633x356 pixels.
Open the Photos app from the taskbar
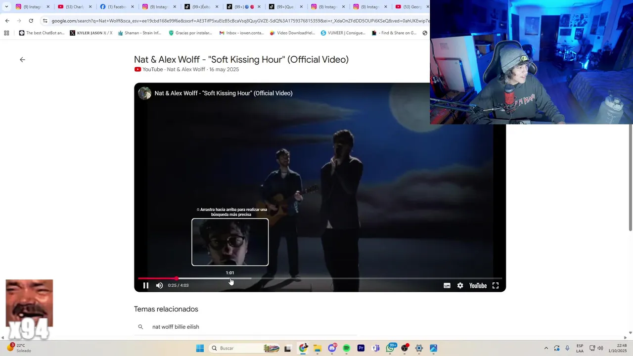click(x=433, y=348)
